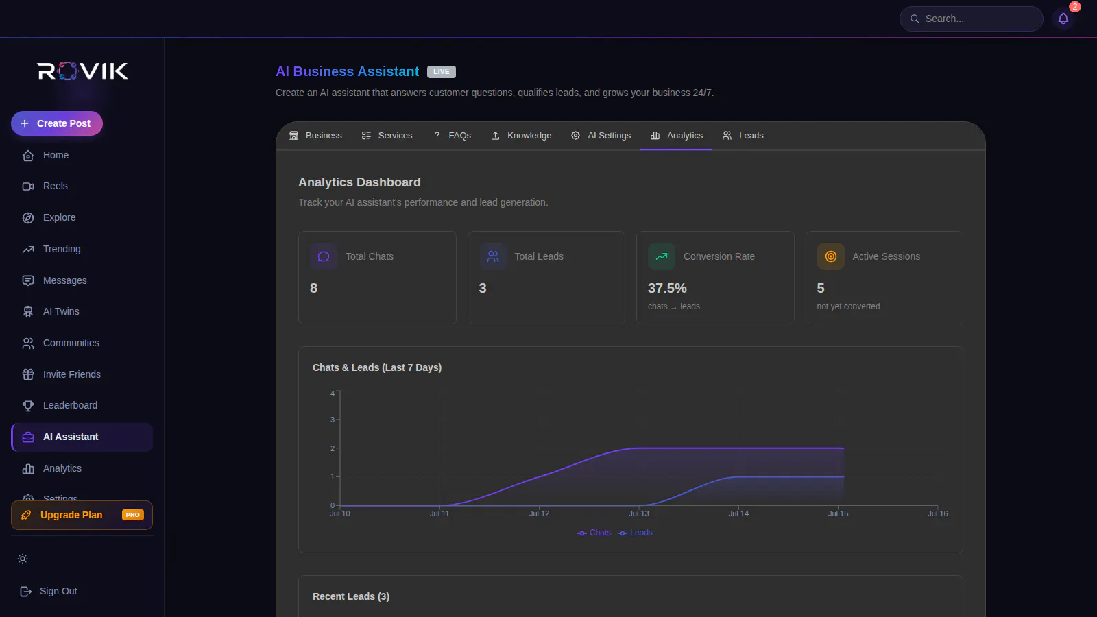Screen dimensions: 1097x617
Task: Click the search magnifier icon
Action: [915, 19]
